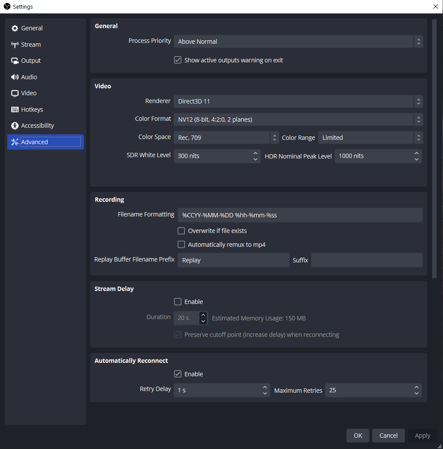Check Automatically remux to mp4
Viewport: 443px width, 449px height.
(x=181, y=245)
